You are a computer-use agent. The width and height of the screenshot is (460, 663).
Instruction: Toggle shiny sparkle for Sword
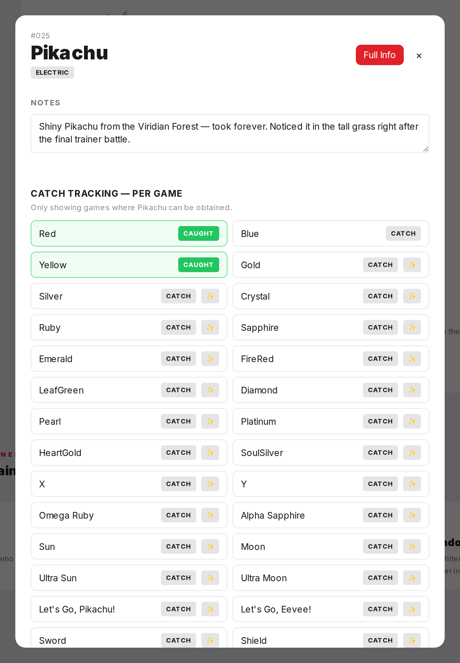[210, 640]
